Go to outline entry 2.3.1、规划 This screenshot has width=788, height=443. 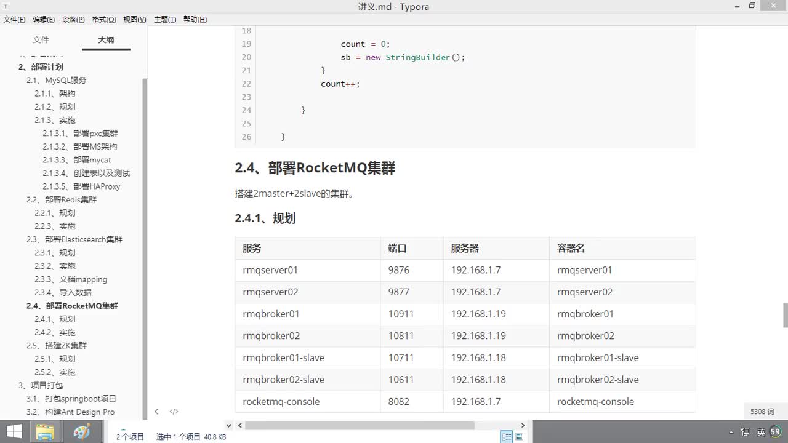[55, 253]
